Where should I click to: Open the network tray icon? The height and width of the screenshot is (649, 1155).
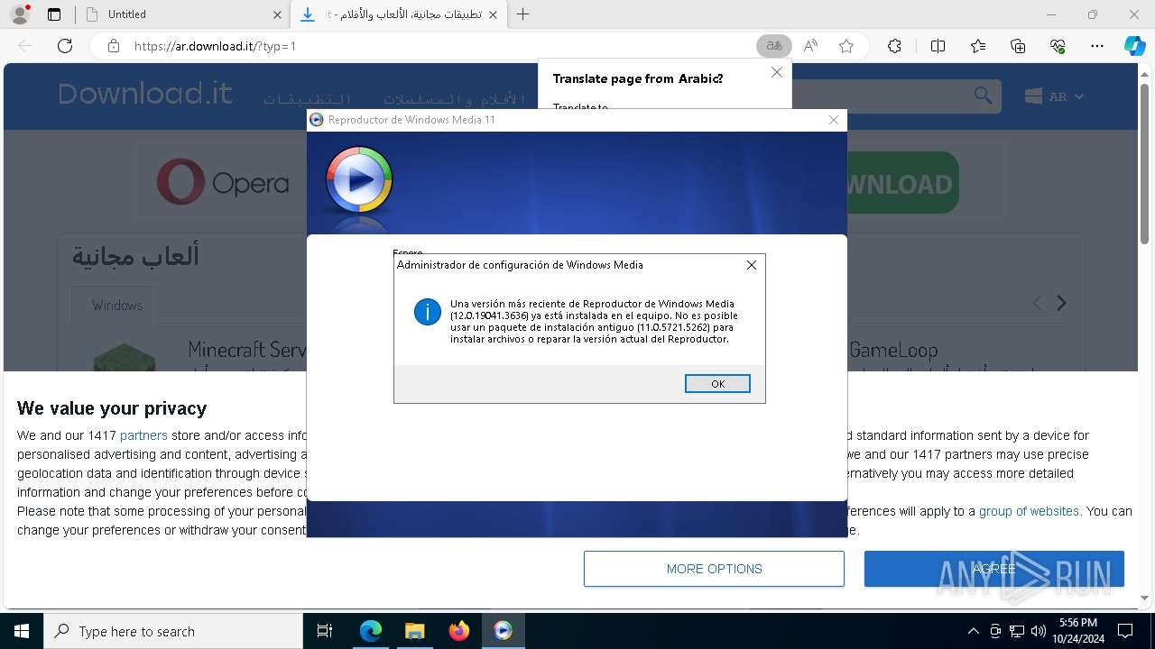coord(1016,631)
